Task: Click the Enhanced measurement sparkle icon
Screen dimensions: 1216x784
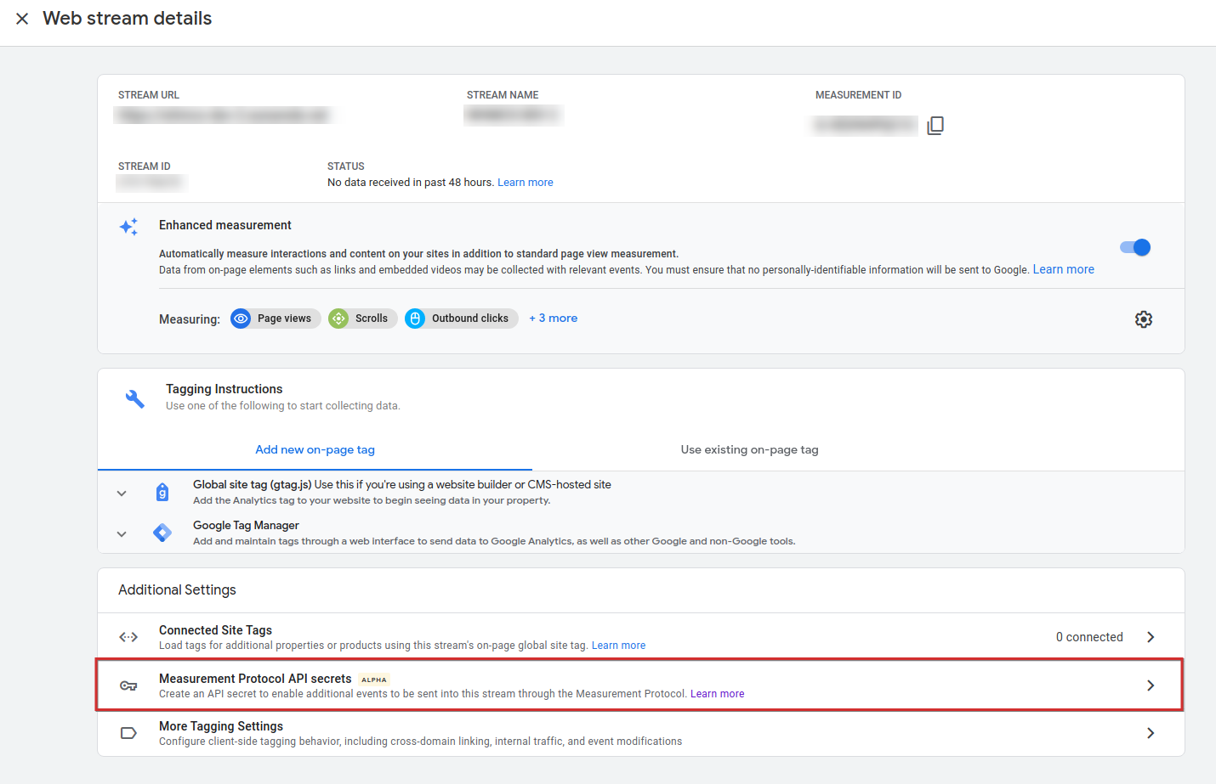Action: click(128, 227)
